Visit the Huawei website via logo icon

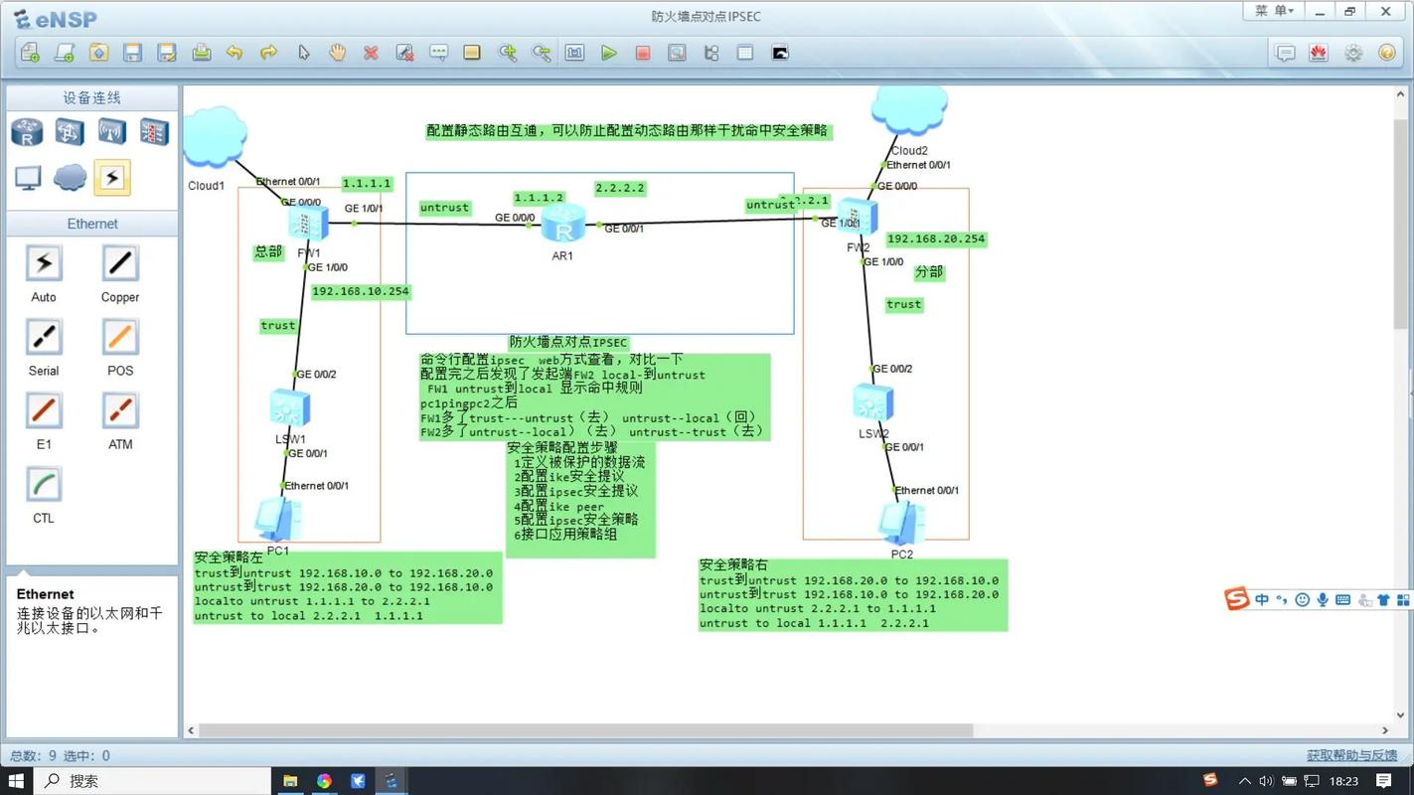click(x=1319, y=53)
